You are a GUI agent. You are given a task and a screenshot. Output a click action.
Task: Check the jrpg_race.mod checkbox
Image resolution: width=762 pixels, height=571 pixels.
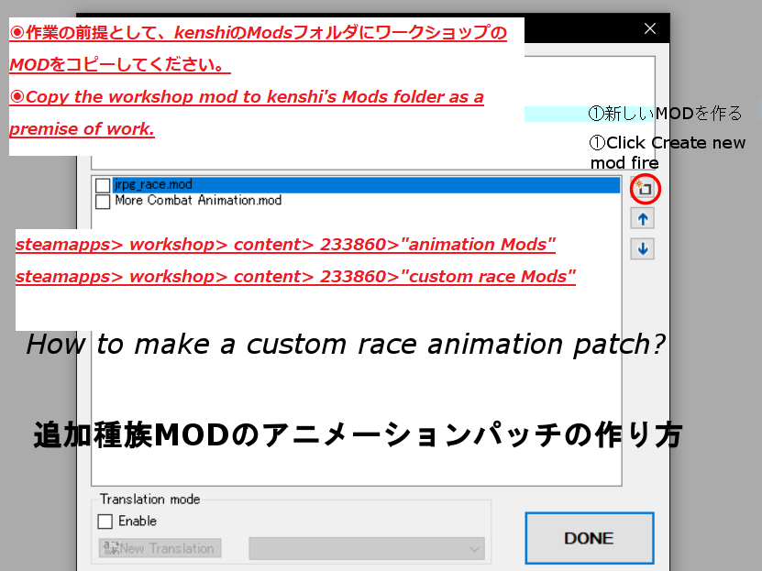(103, 185)
